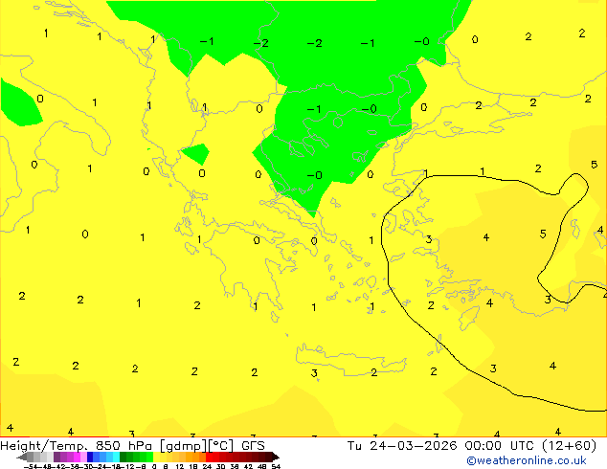607x469 pixels.
Task: Select the dark purple swatch in the temperature legend
Action: (x=56, y=457)
